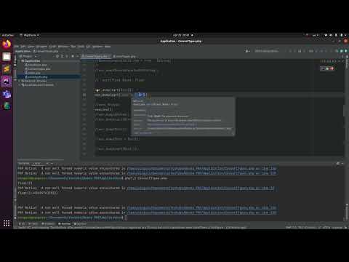Select ConvertTypes.php in Project tree
The image size is (349, 262).
38,69
